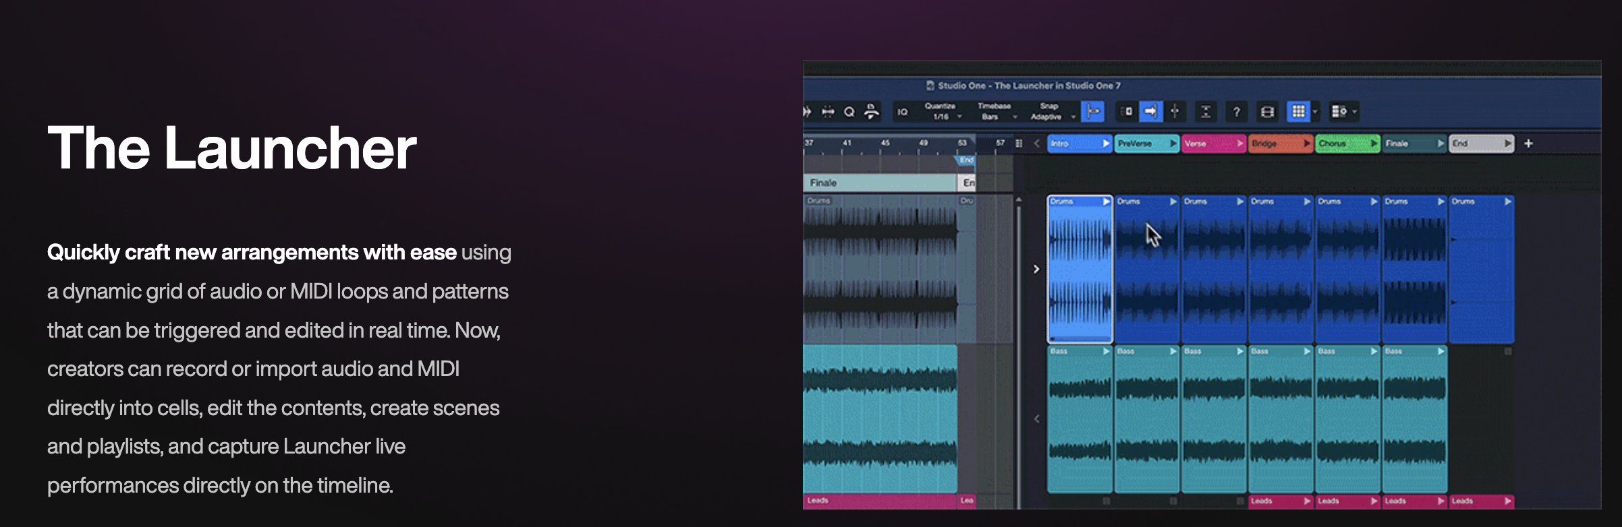Select the Bridge scene label

click(x=1264, y=144)
